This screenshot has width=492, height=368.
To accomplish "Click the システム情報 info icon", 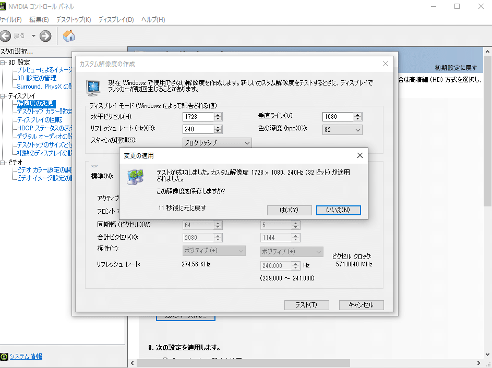I will (4, 357).
